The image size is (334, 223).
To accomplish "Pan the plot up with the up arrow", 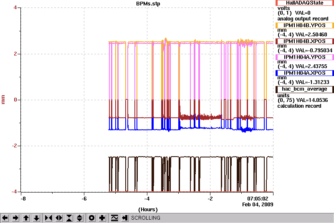I will (26, 218).
